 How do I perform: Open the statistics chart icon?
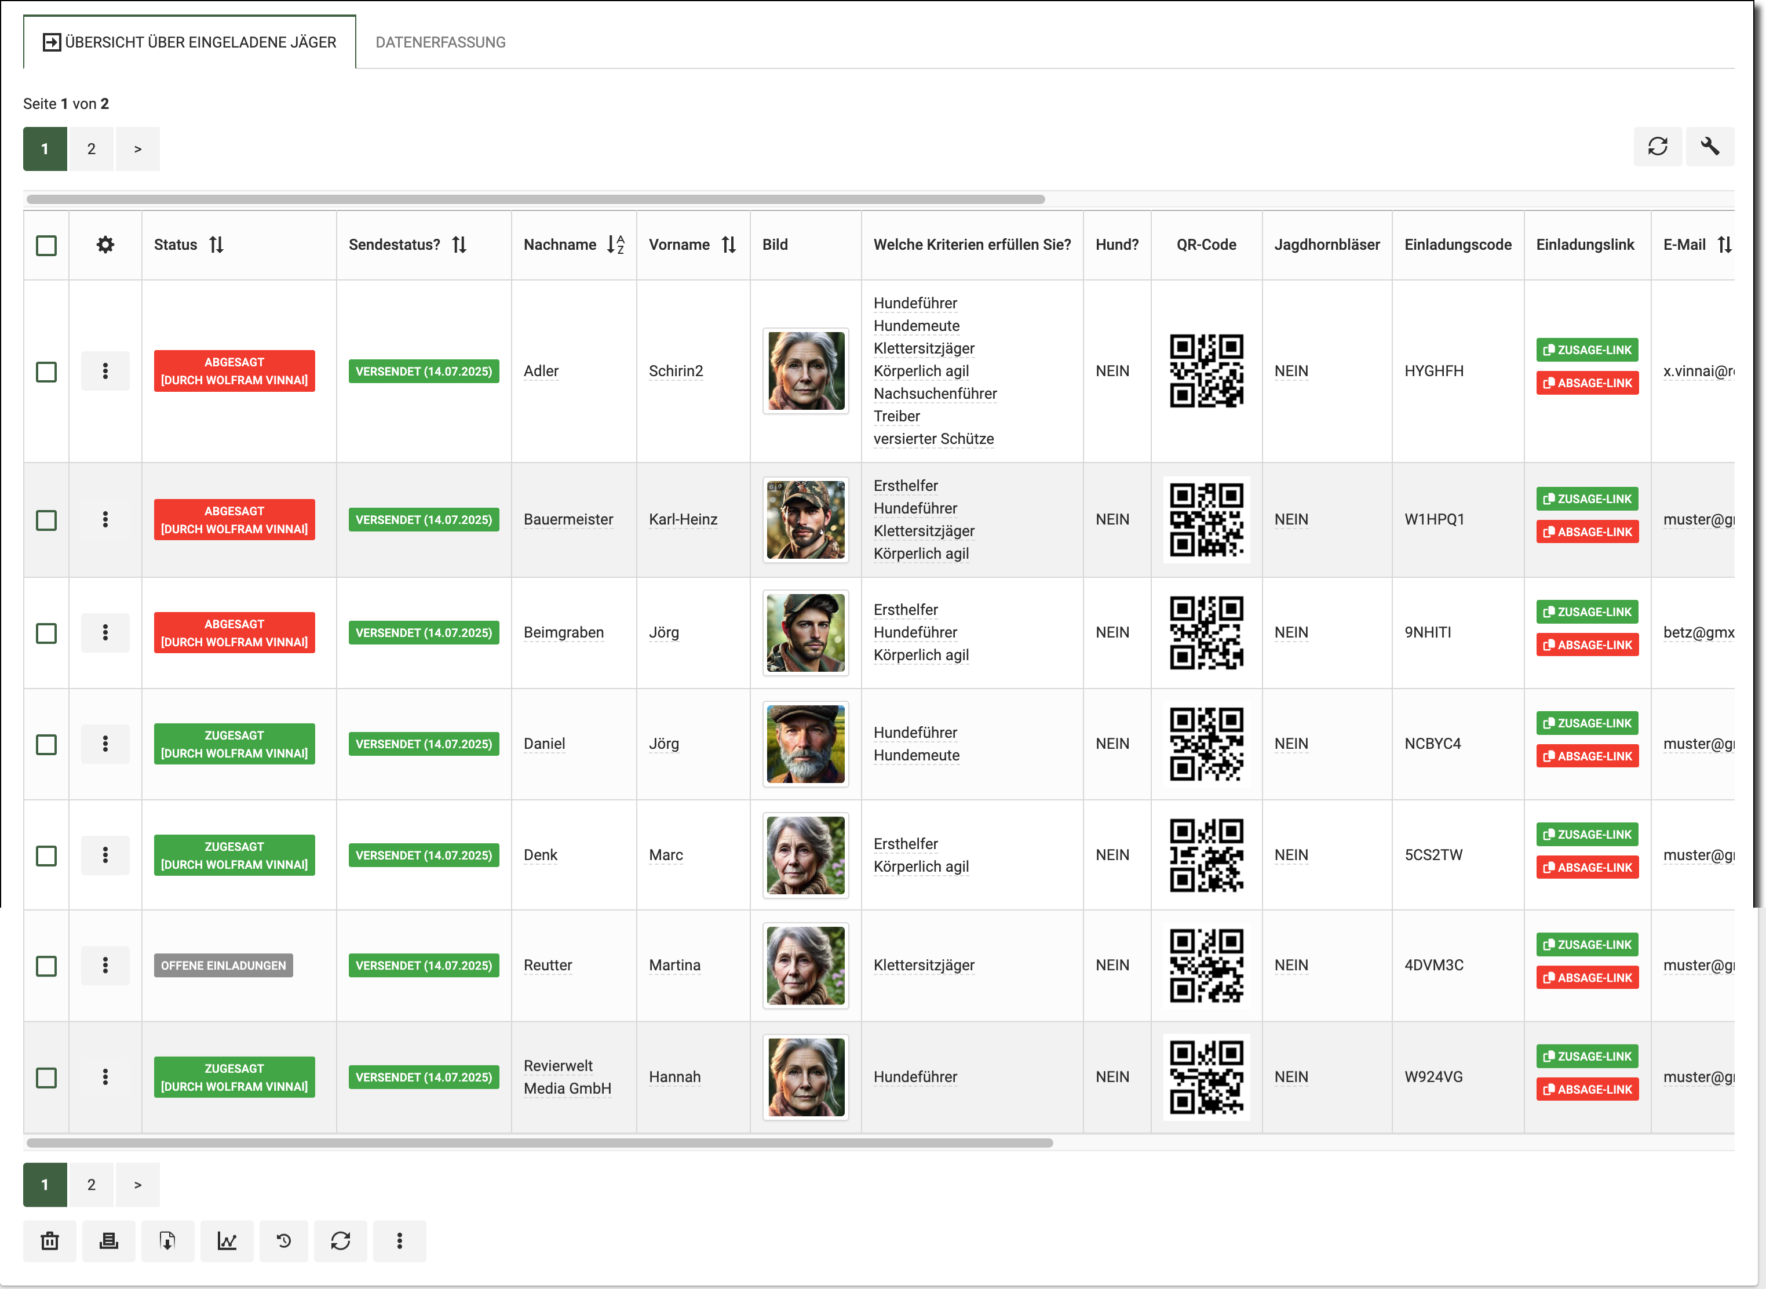[x=227, y=1241]
